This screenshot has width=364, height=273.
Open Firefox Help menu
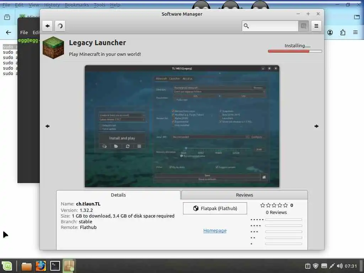coord(115,5)
